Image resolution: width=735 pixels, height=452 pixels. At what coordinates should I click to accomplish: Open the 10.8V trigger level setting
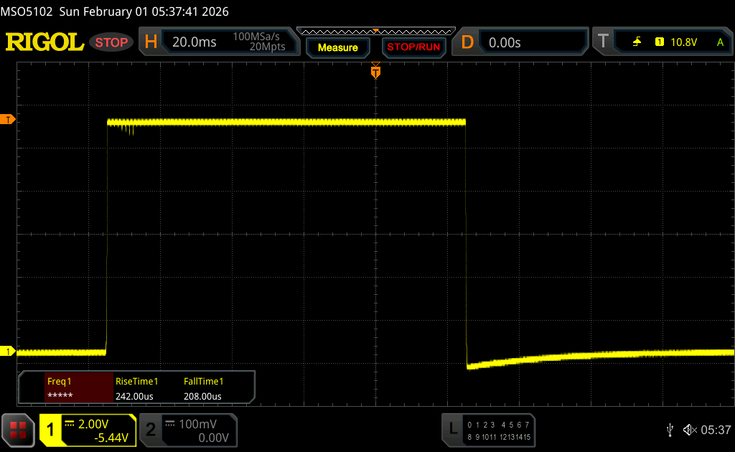point(683,42)
